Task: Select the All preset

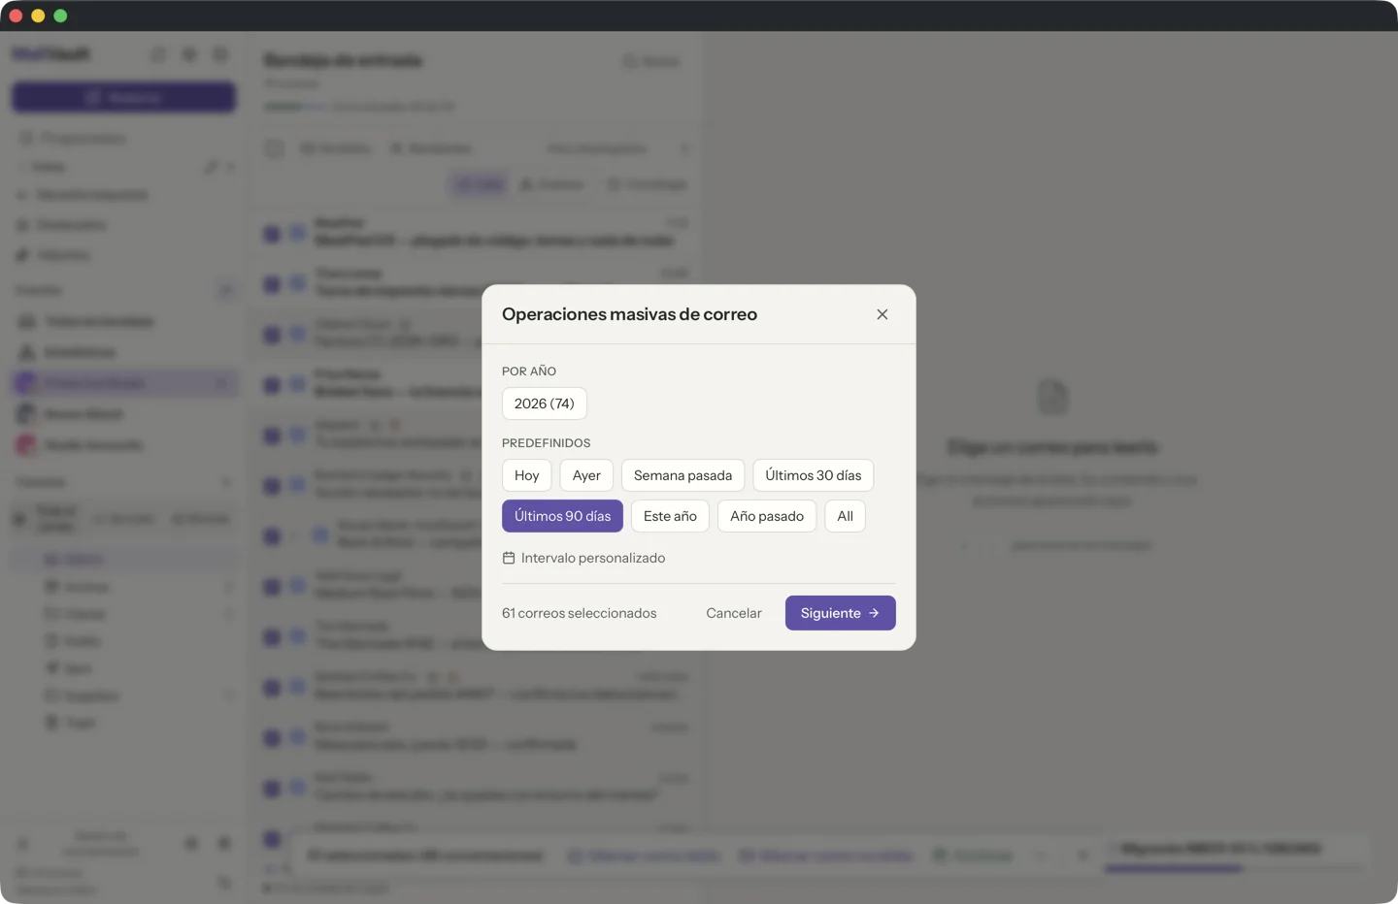Action: tap(846, 516)
